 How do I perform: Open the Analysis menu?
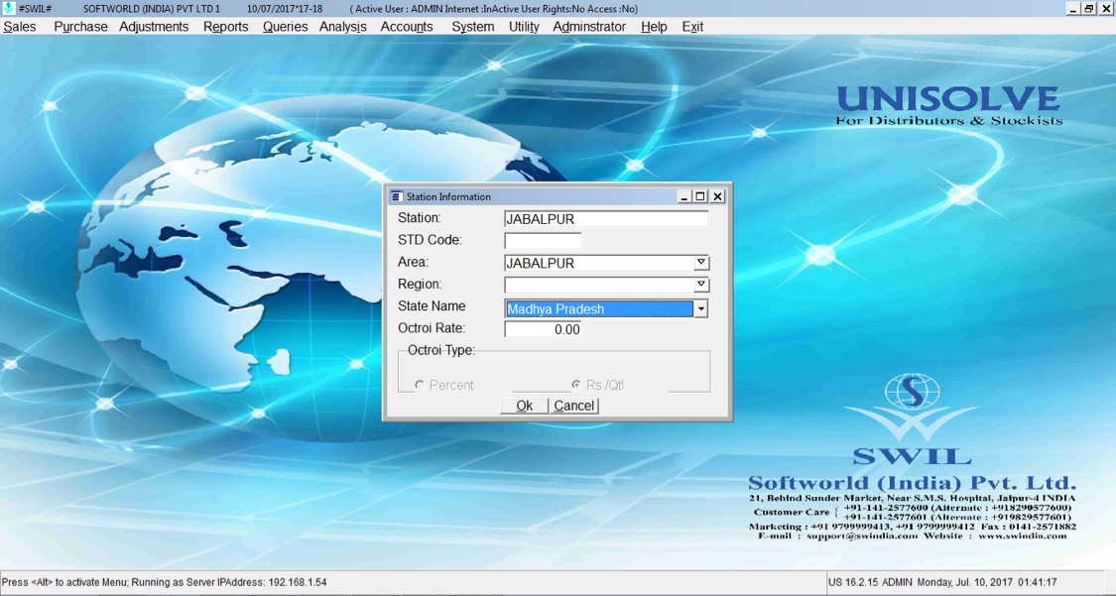pyautogui.click(x=343, y=27)
